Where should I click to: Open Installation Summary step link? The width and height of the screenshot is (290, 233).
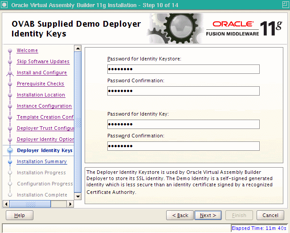(42, 161)
